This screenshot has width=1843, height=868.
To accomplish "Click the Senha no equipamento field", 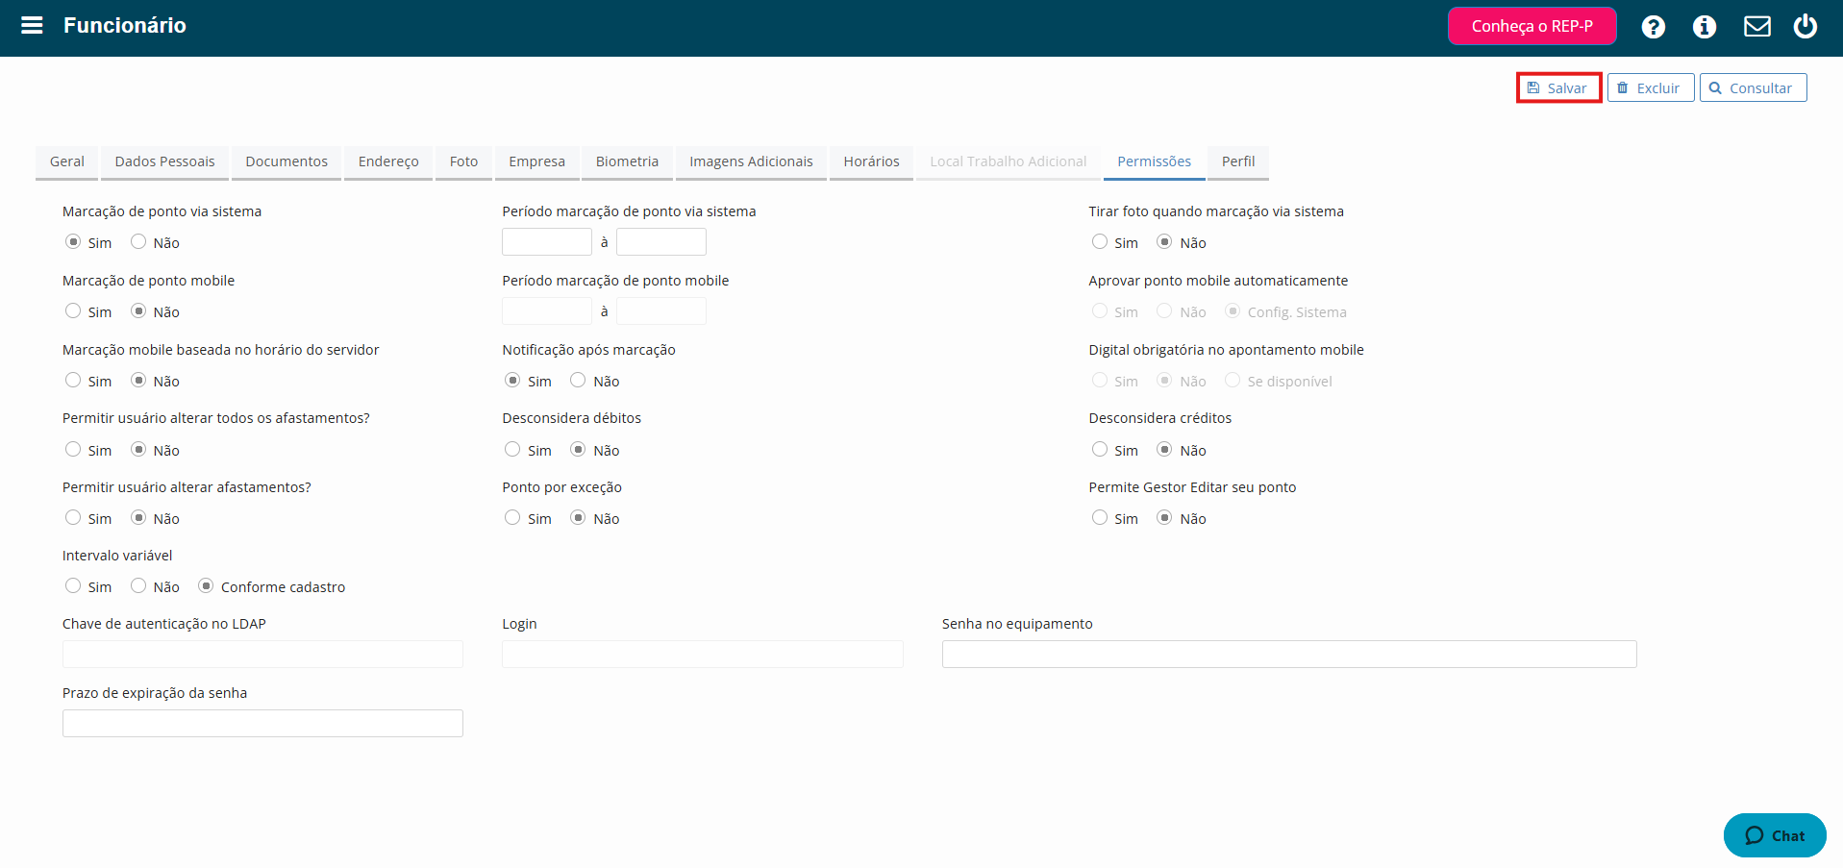I will (x=1289, y=655).
